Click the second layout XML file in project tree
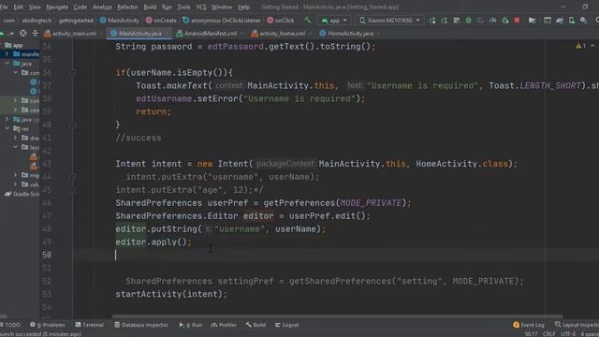The width and height of the screenshot is (599, 337). pos(34,166)
